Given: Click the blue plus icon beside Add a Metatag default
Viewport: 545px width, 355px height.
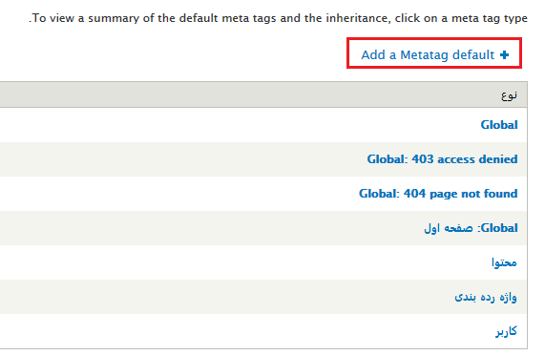Looking at the screenshot, I should [x=504, y=55].
